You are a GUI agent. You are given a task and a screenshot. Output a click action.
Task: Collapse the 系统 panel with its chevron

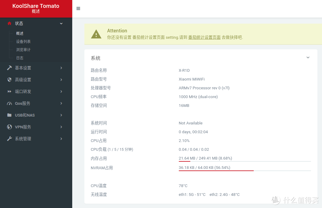pyautogui.click(x=308, y=58)
